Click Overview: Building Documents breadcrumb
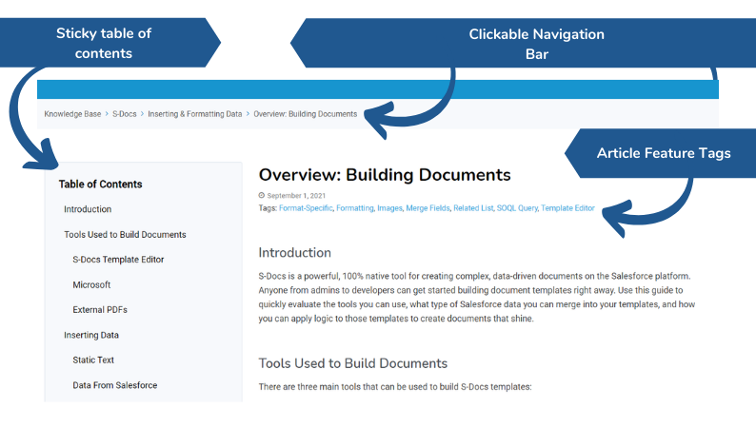This screenshot has height=428, width=756. point(306,114)
